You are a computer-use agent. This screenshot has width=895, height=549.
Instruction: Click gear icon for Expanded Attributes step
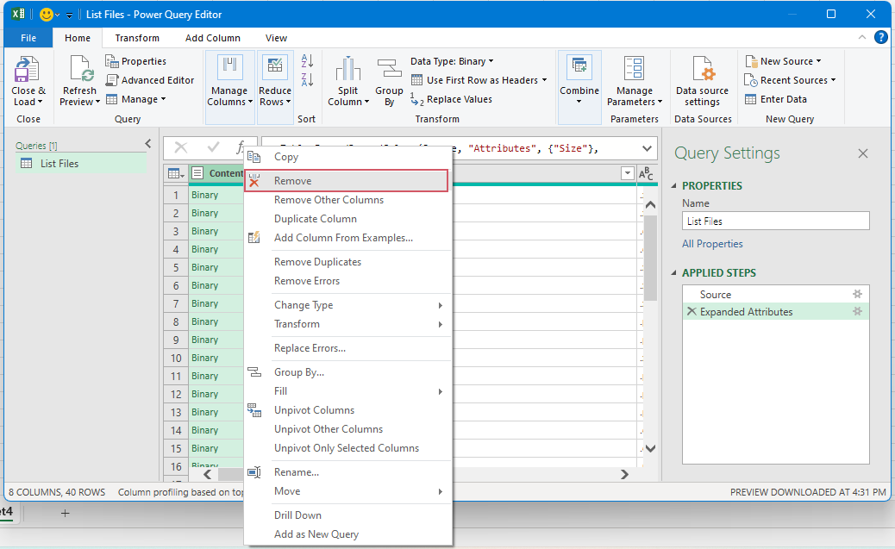coord(857,312)
